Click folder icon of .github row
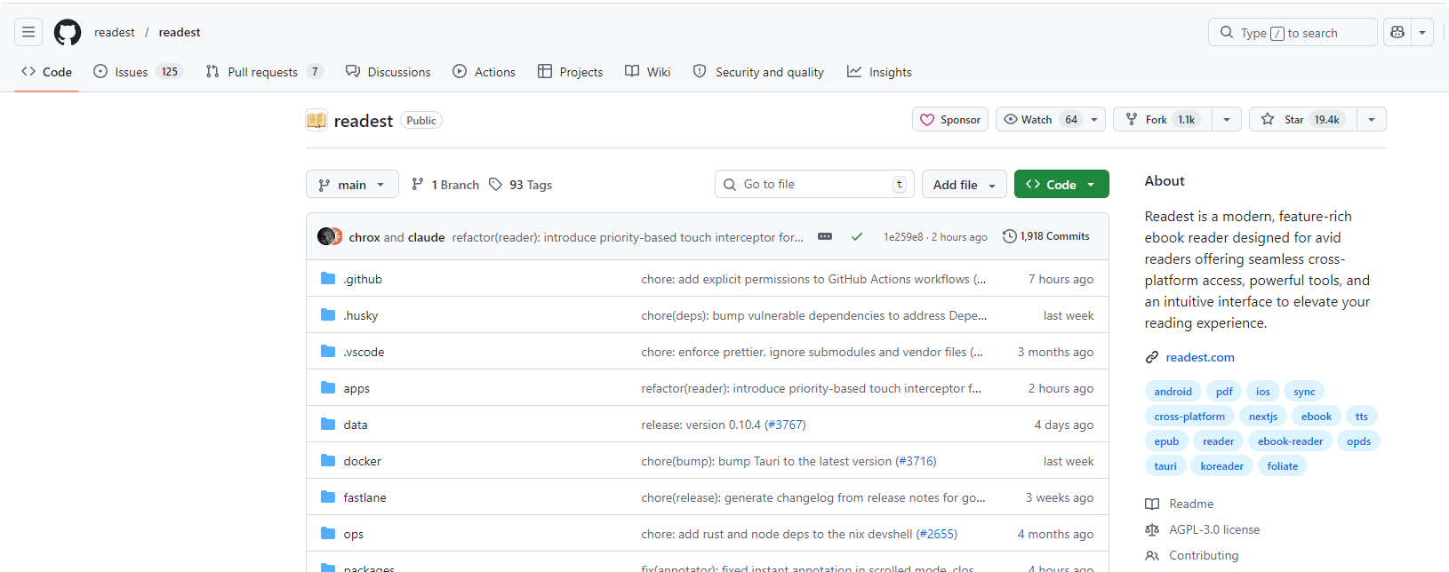The width and height of the screenshot is (1449, 572). [x=328, y=279]
